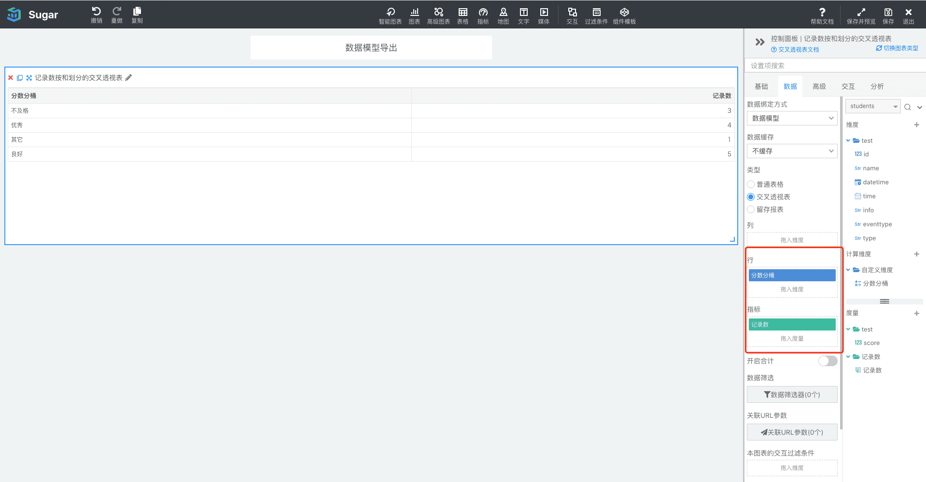Switch to the 分析 tab

pos(877,86)
